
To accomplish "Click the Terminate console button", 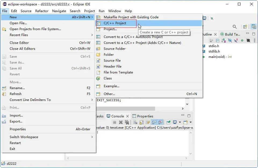I will pyautogui.click(x=115, y=122).
